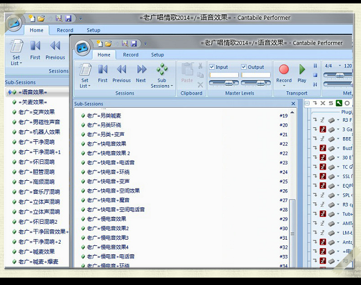Open the Setup ribbon tab
Viewport: 361px width, 285px height.
tap(157, 55)
